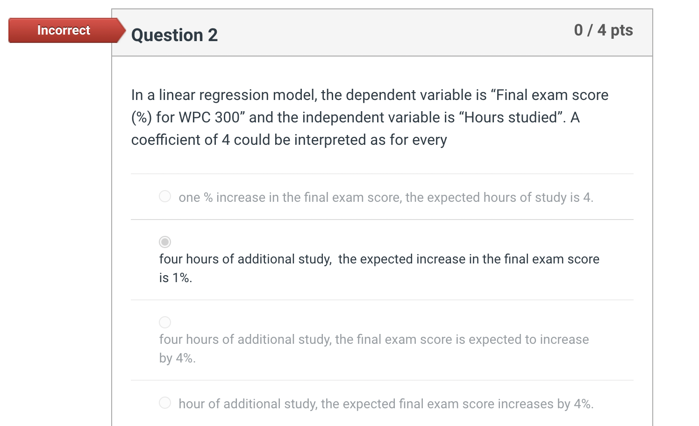
Task: Click the answer text ending 'by 4%'
Action: point(178,357)
